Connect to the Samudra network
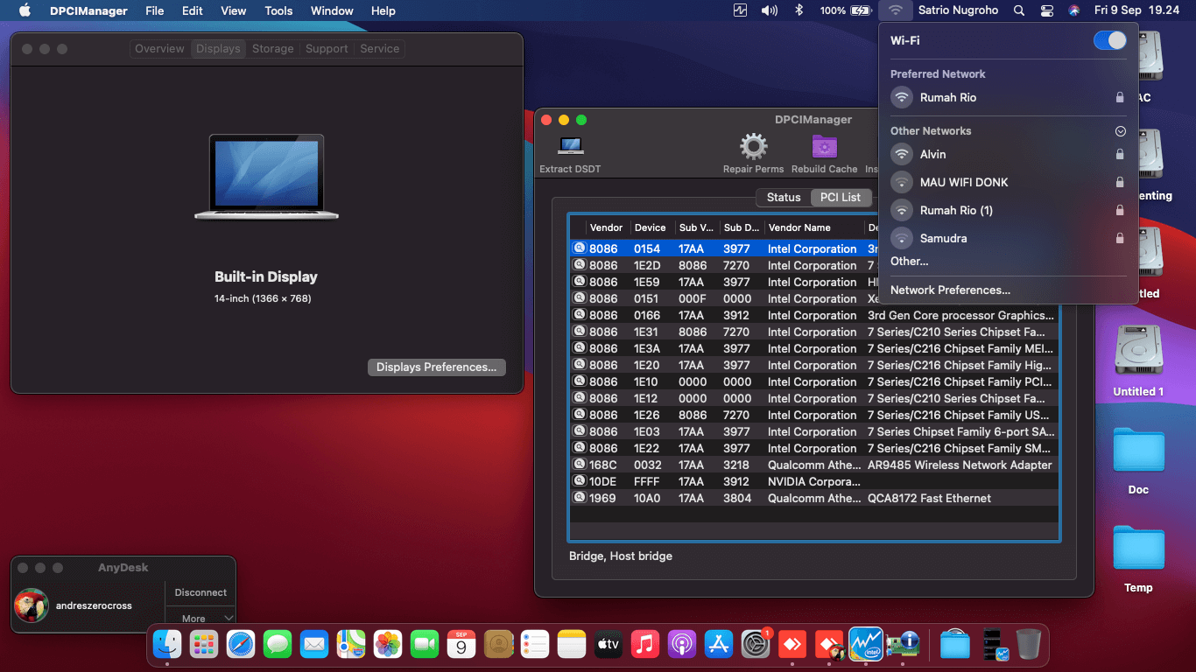The height and width of the screenshot is (672, 1196). (x=1008, y=238)
